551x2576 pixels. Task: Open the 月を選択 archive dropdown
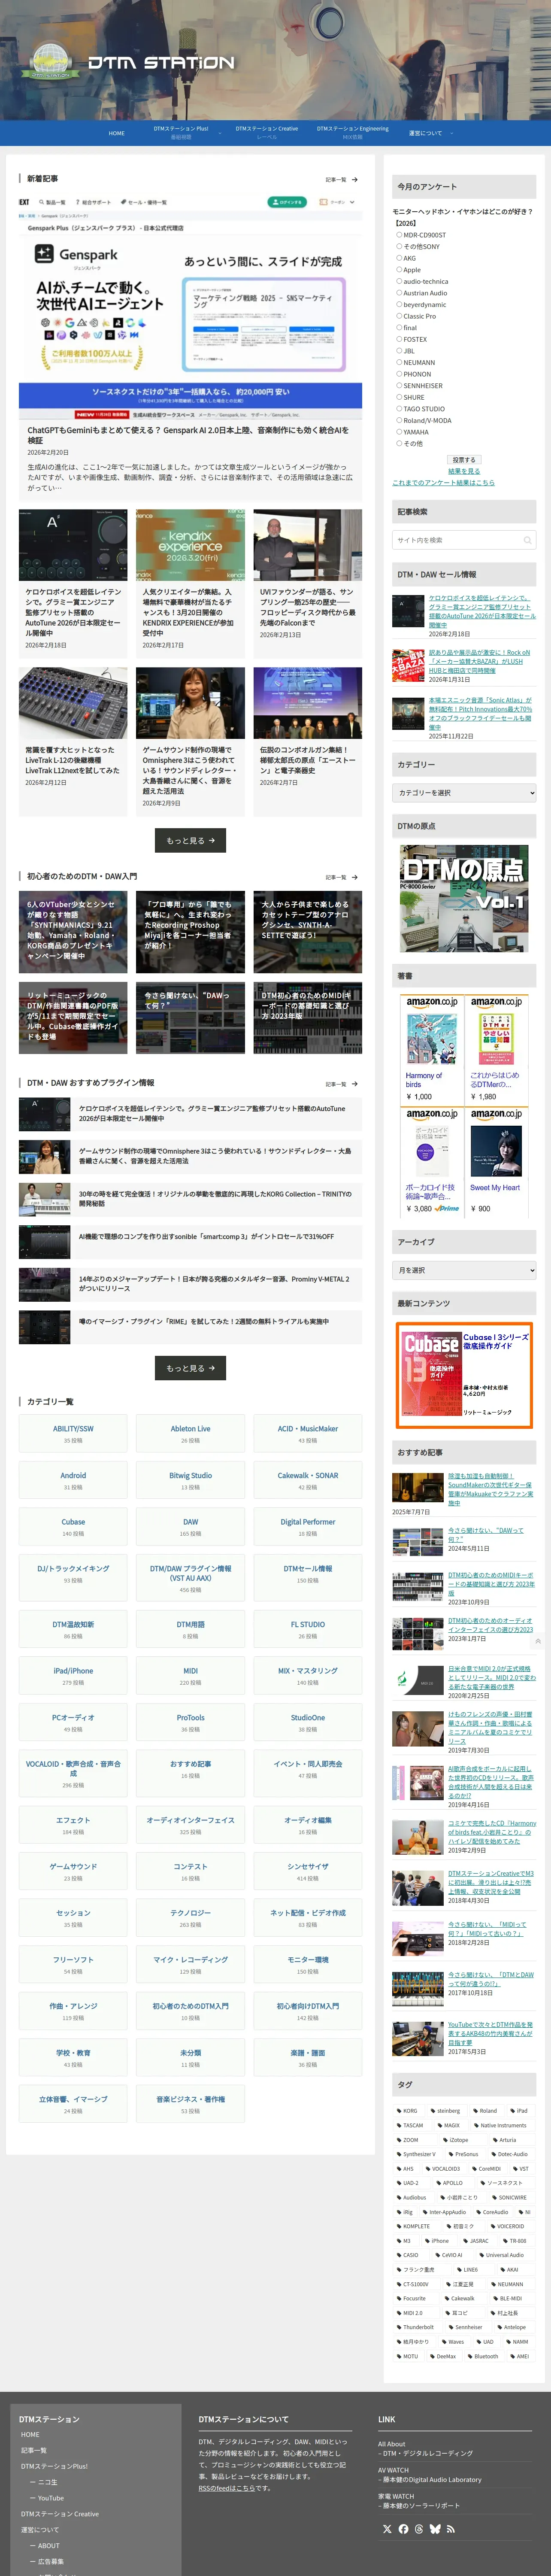pyautogui.click(x=464, y=1270)
